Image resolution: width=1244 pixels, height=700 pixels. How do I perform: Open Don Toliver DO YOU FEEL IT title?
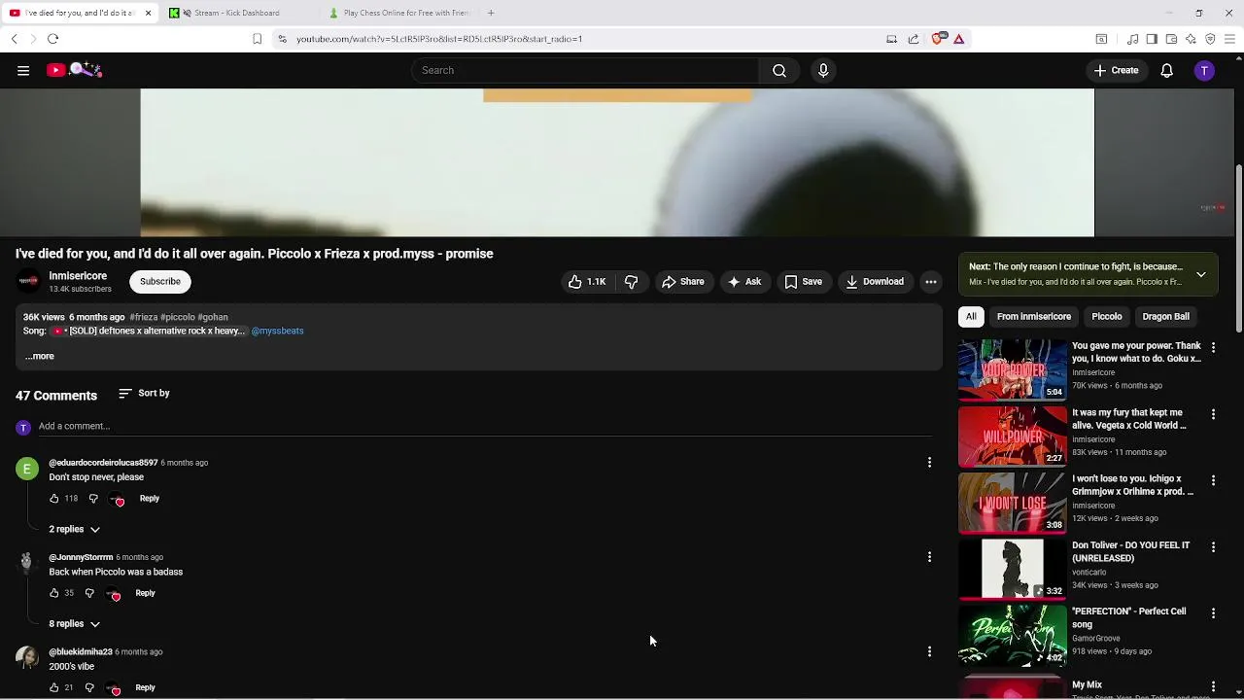point(1131,552)
